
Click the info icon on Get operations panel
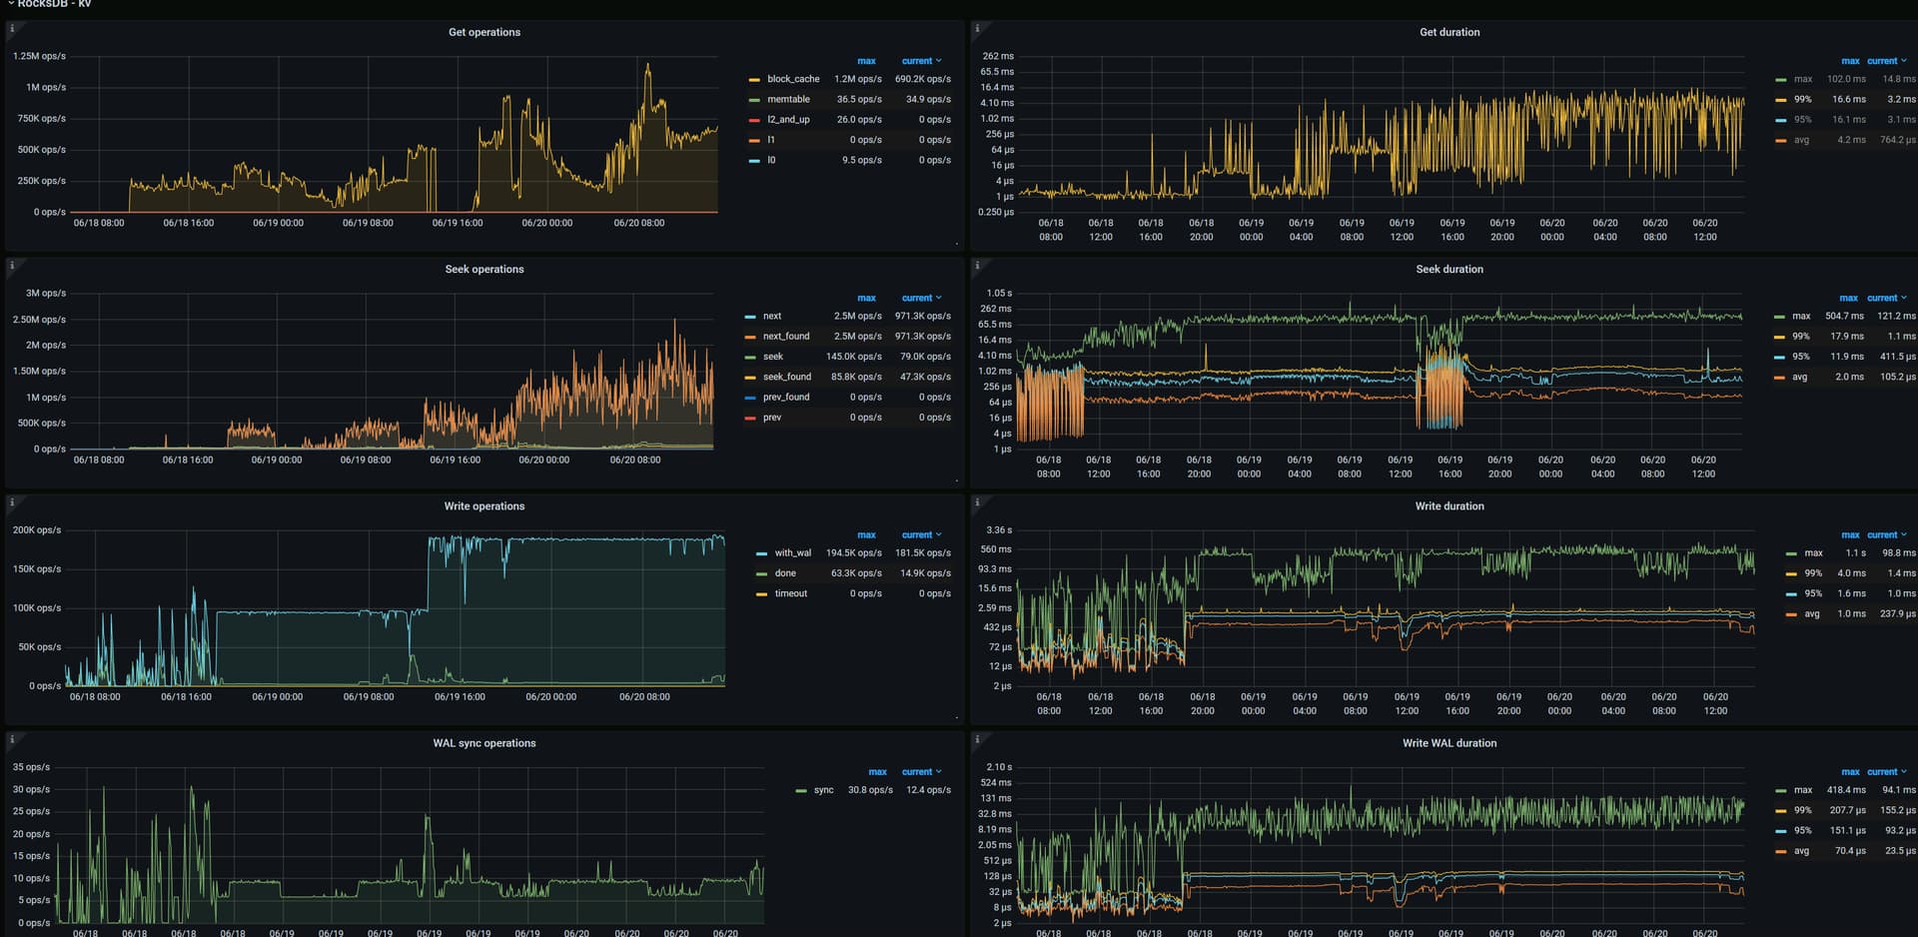pos(12,28)
